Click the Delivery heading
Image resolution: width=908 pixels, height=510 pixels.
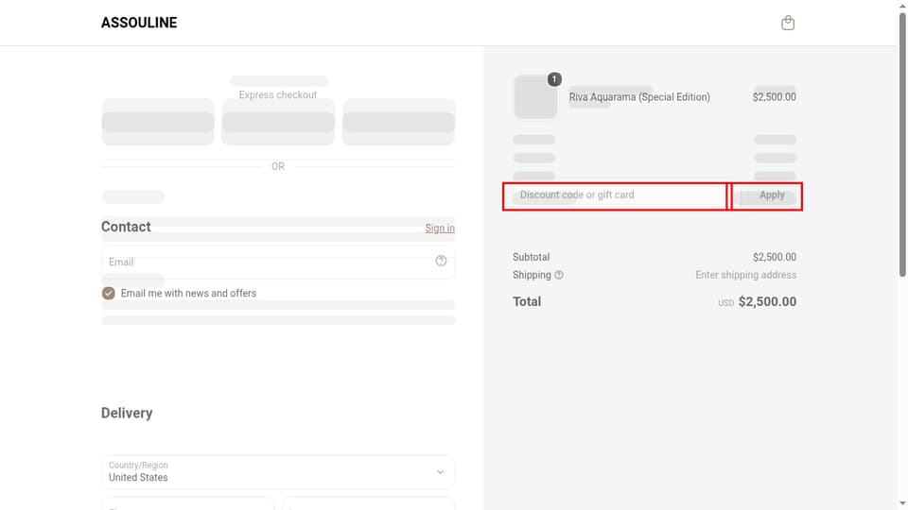(x=127, y=413)
